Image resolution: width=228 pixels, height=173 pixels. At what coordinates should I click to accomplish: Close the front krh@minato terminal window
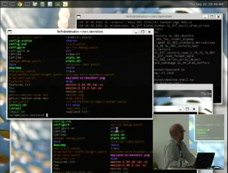tap(149, 32)
